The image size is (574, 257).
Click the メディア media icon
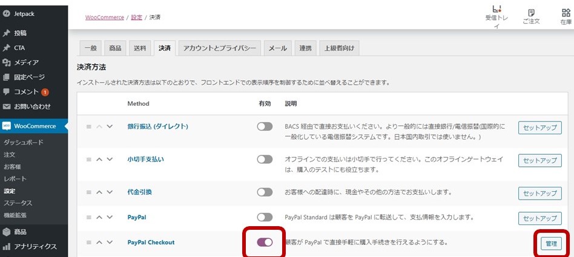6,62
